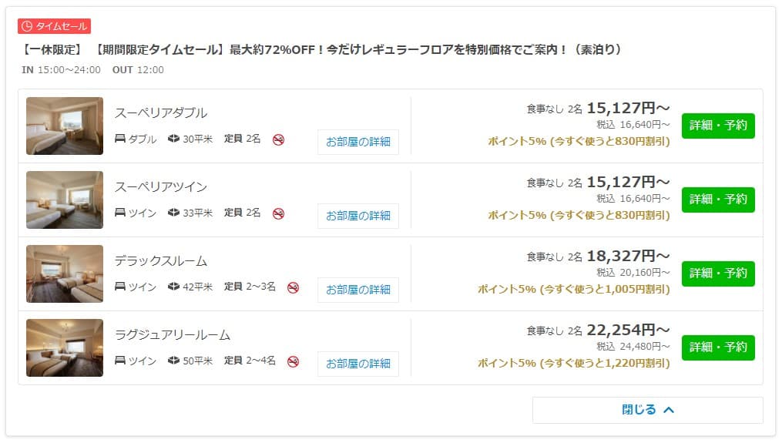Open お部屋の詳細 for スーペリアツイン
Image resolution: width=782 pixels, height=443 pixels.
click(x=358, y=216)
